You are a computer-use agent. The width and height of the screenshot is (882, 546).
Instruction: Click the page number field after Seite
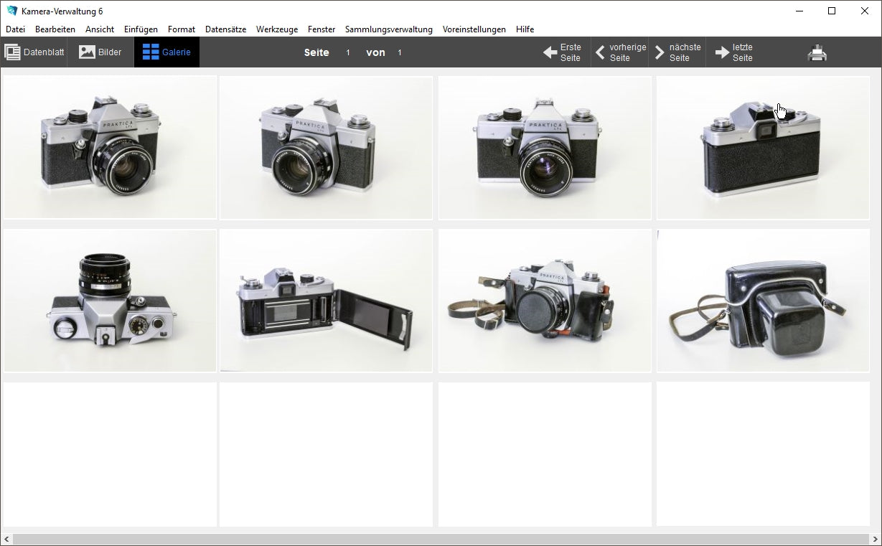348,52
